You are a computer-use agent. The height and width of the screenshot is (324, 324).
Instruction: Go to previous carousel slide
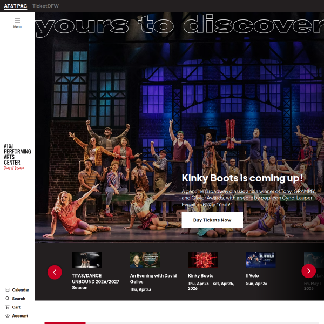point(55,272)
